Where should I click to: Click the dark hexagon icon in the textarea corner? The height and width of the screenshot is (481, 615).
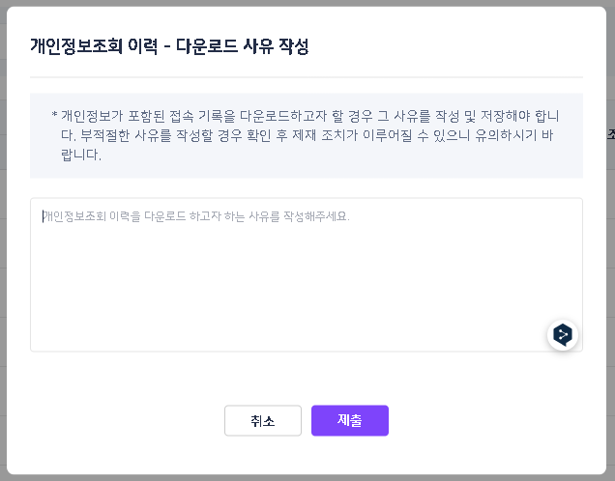[563, 334]
